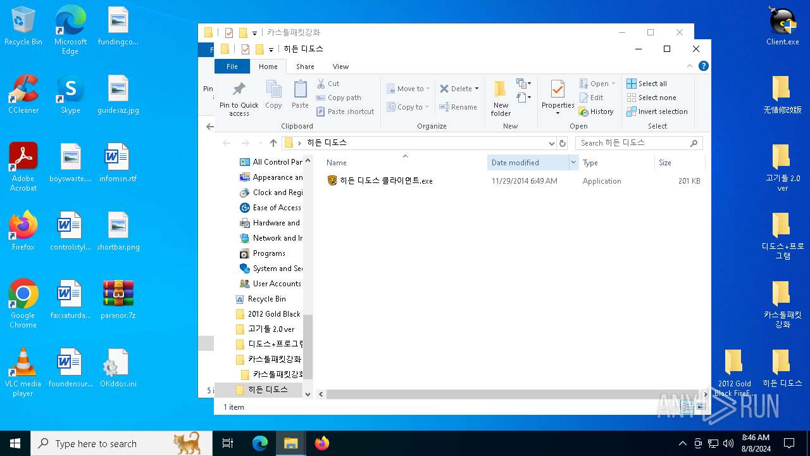Open Adobe Acrobat desktop shortcut
Screen dimensions: 810x456
click(23, 167)
